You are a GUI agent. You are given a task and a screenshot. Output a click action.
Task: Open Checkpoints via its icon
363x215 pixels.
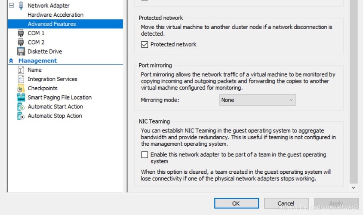tap(21, 88)
